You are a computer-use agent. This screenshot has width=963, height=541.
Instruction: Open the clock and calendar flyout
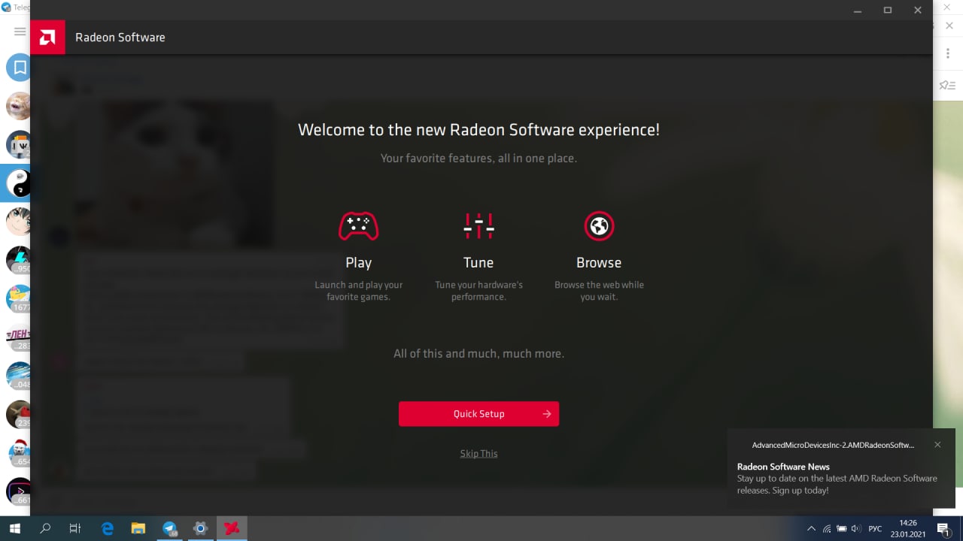pyautogui.click(x=908, y=528)
